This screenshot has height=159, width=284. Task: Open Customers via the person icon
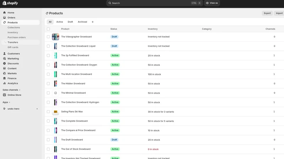coord(4,54)
